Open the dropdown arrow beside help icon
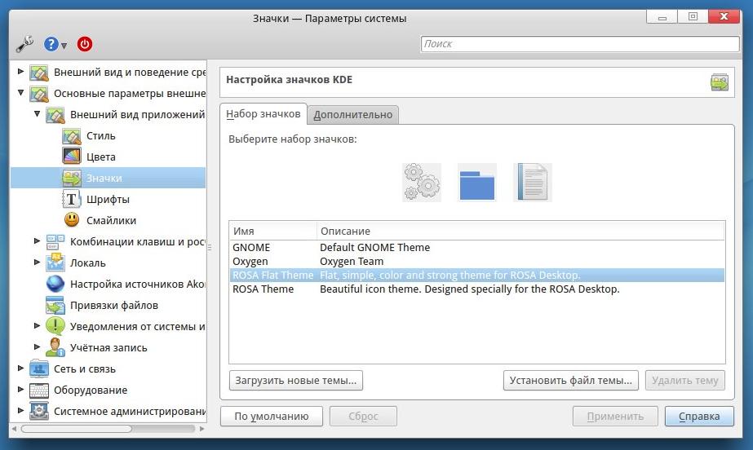This screenshot has width=753, height=450. pos(64,46)
